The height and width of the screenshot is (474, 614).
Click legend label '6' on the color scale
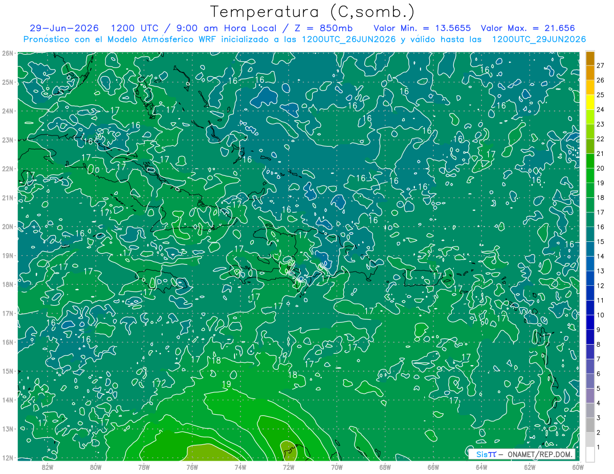pyautogui.click(x=599, y=374)
